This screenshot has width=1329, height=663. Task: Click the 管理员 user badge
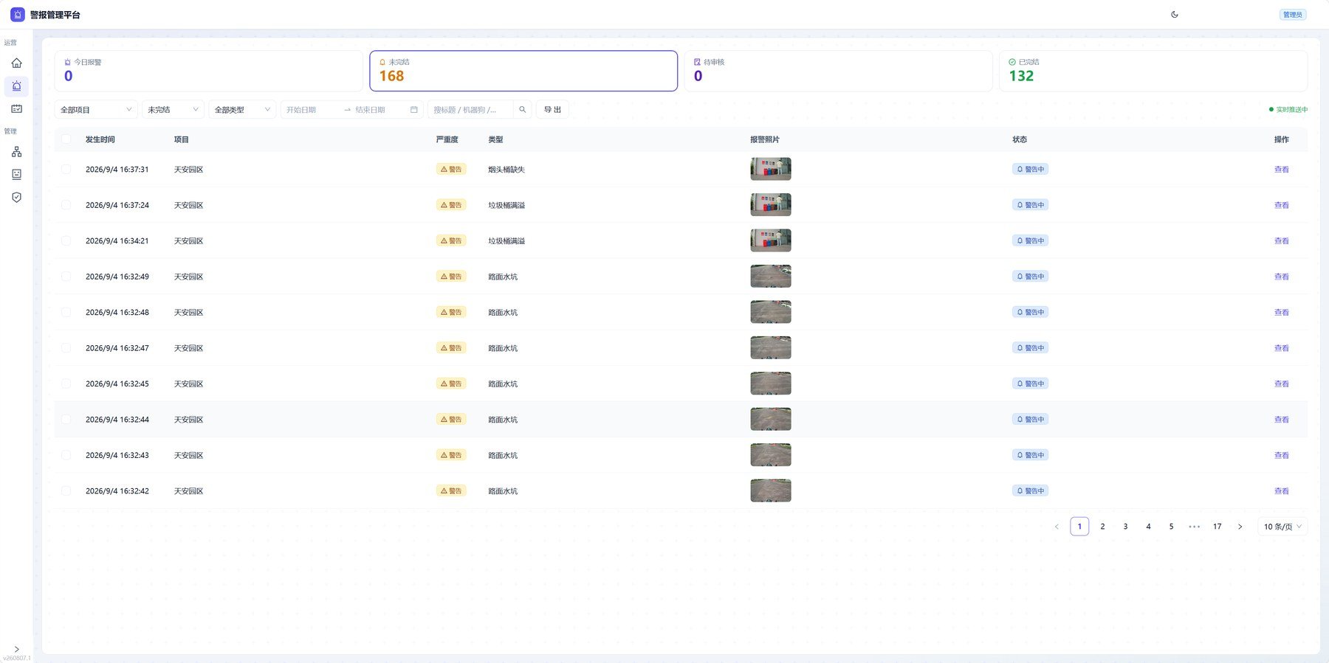click(x=1293, y=15)
